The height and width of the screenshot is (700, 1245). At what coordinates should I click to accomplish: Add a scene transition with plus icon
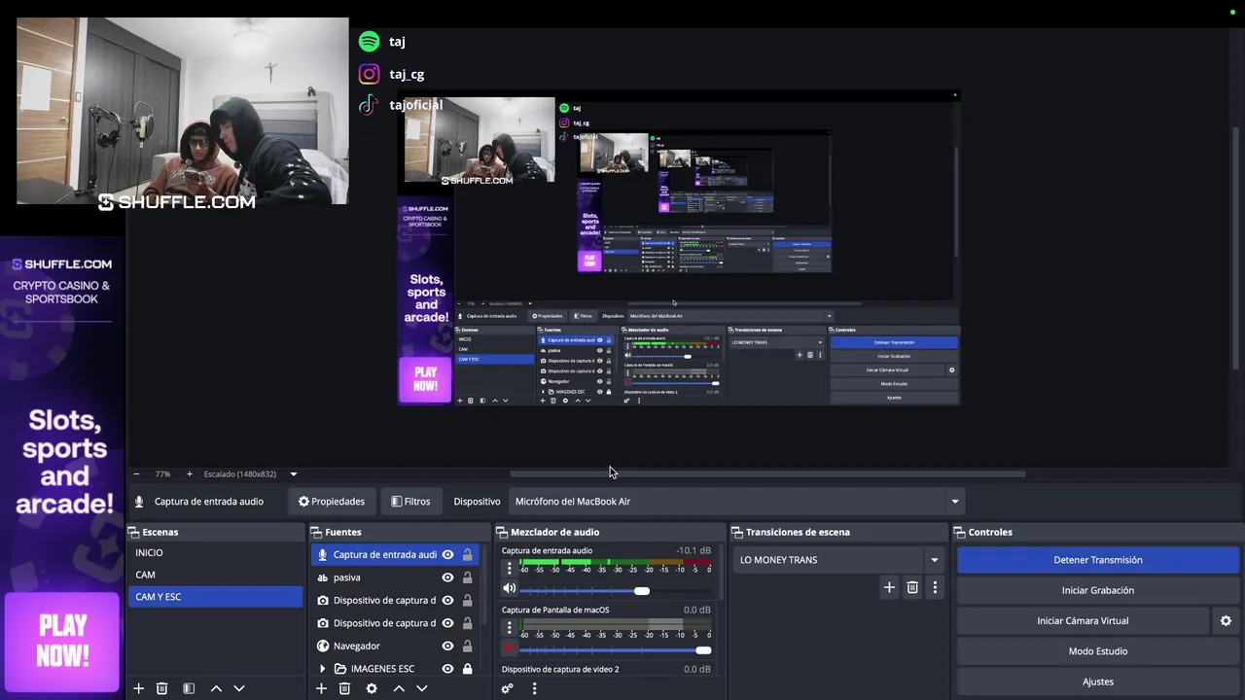pos(889,587)
